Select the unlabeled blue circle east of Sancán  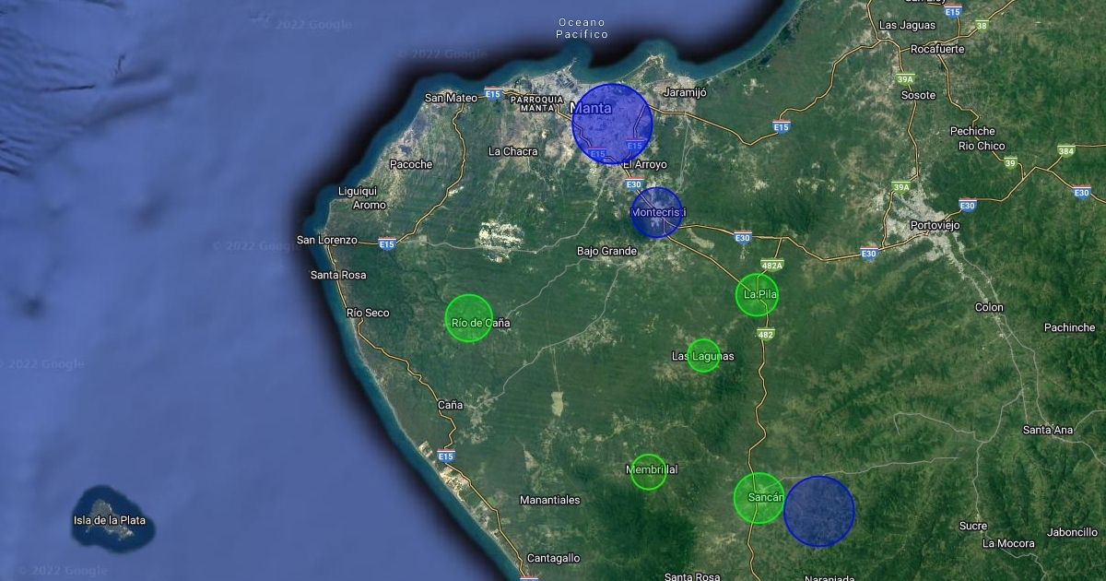click(819, 511)
